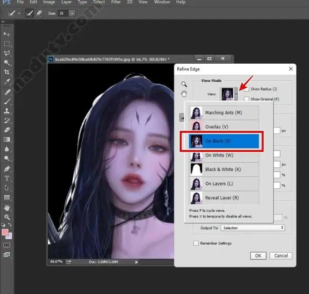The height and width of the screenshot is (294, 309).
Task: Open the Image menu
Action: [x=49, y=2]
